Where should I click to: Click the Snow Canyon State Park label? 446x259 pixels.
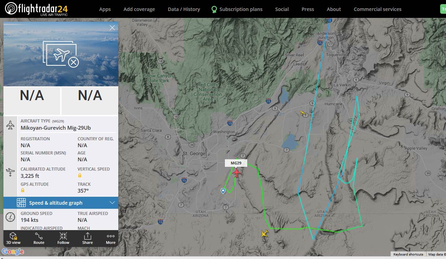[x=158, y=78]
